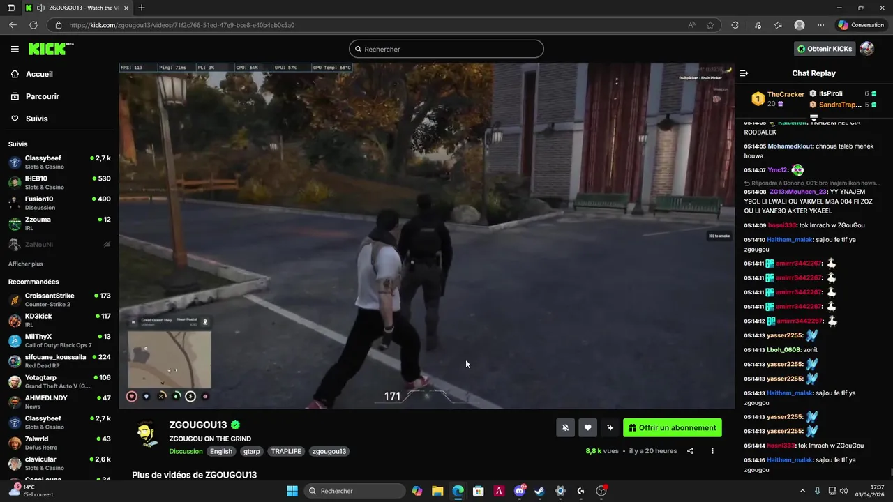
Task: Click the sparkle icon button
Action: (x=610, y=428)
